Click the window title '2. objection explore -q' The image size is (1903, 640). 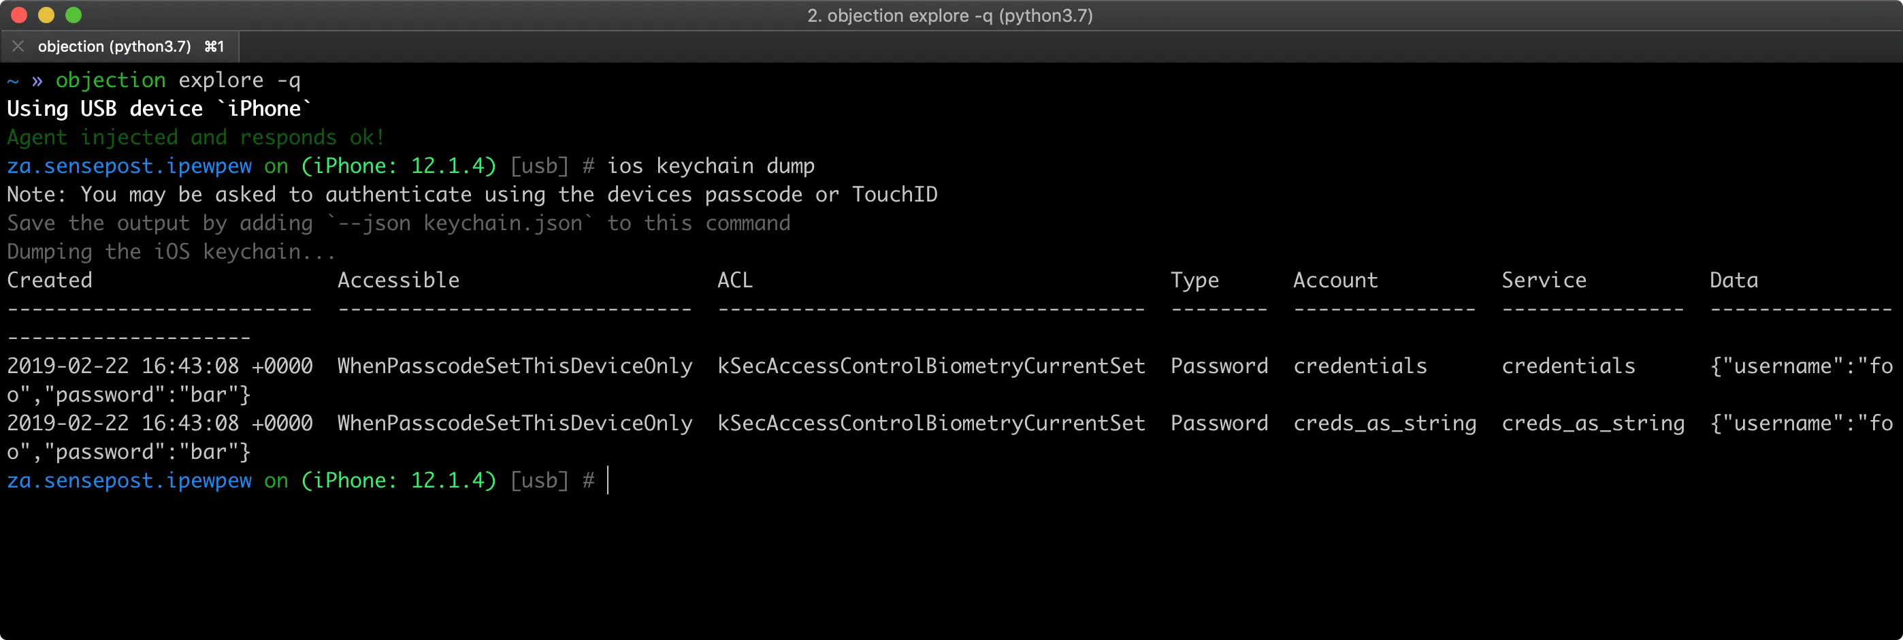950,16
